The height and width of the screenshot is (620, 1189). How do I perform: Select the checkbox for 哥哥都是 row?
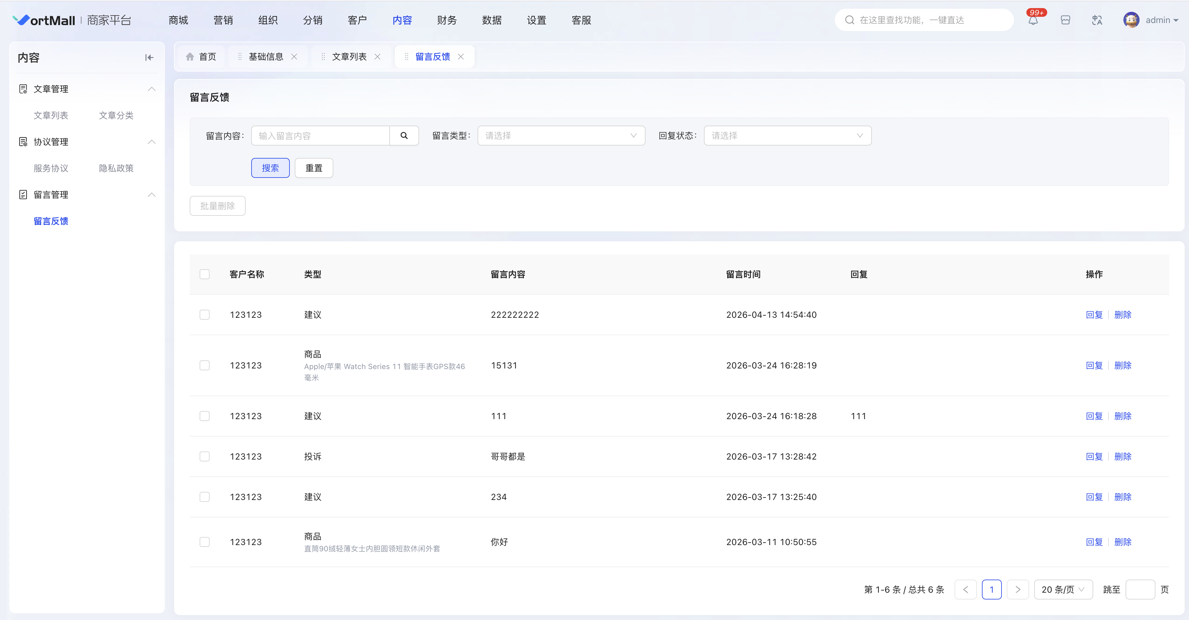tap(205, 456)
